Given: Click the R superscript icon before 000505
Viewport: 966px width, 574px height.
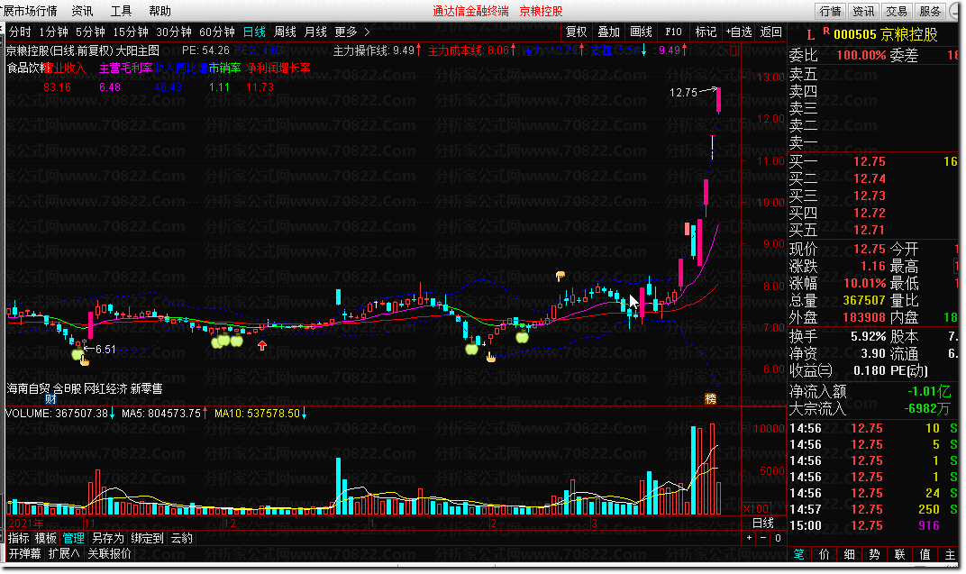Looking at the screenshot, I should coord(826,32).
